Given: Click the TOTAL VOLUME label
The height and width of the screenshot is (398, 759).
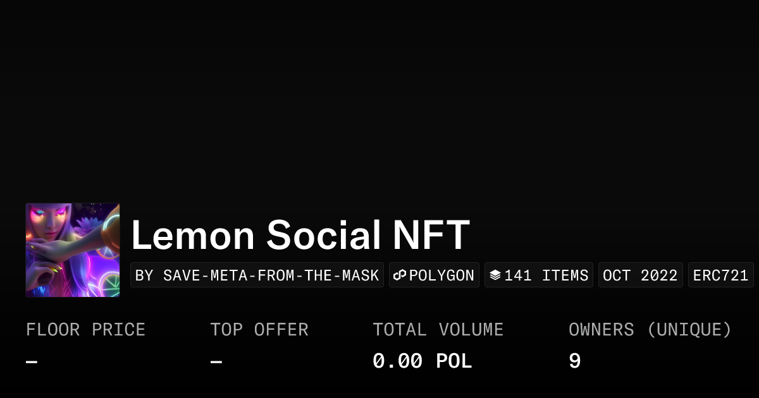Looking at the screenshot, I should click(x=438, y=330).
